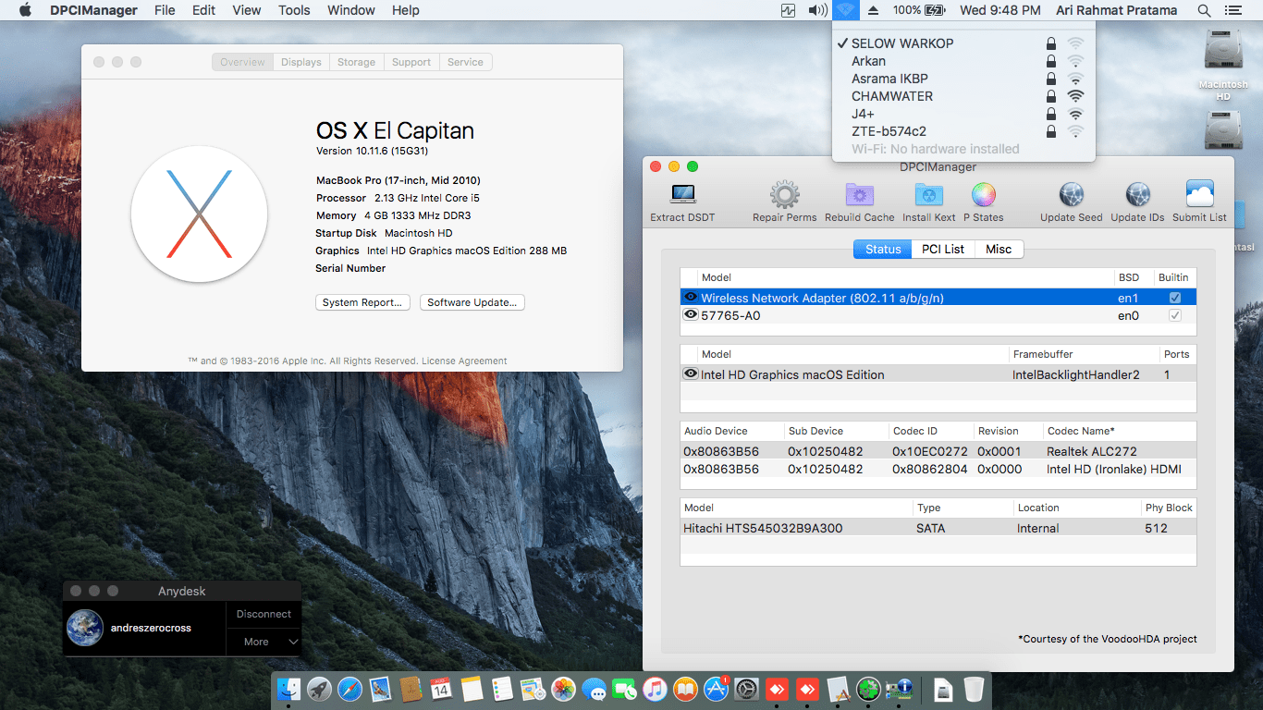Open the Service tab in About This Mac
The height and width of the screenshot is (710, 1263).
click(465, 62)
